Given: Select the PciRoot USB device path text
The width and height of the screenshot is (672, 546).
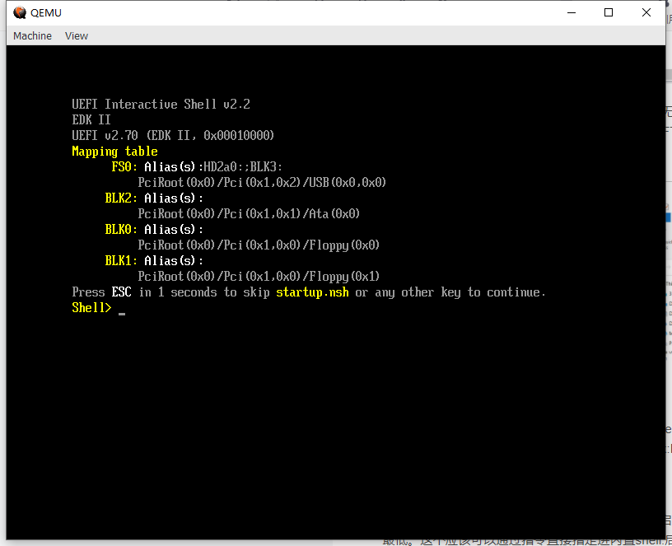Looking at the screenshot, I should tap(262, 182).
